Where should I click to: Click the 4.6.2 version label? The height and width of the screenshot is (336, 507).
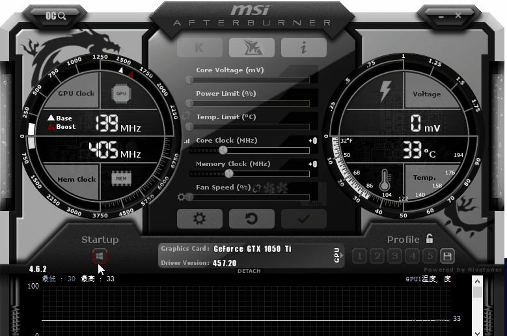tap(38, 269)
